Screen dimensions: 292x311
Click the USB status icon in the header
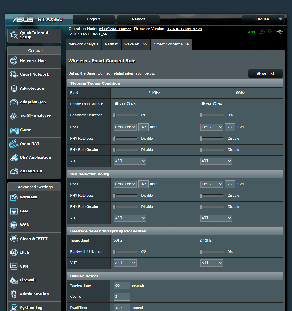click(280, 32)
